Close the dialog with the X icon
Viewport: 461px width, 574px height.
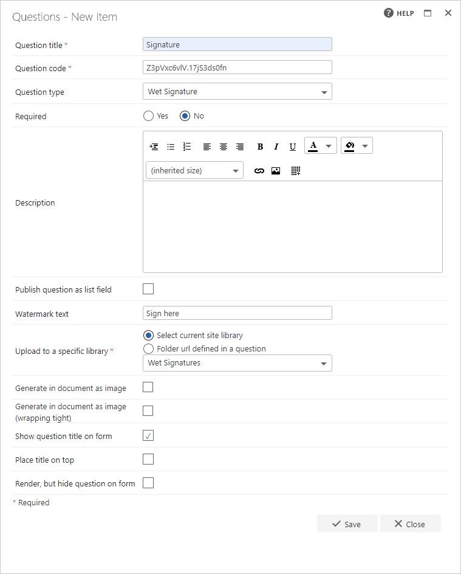(x=448, y=13)
